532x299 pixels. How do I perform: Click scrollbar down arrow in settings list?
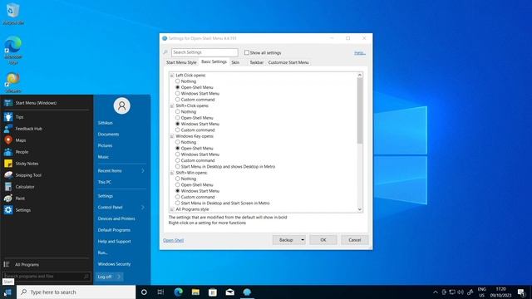pos(360,209)
